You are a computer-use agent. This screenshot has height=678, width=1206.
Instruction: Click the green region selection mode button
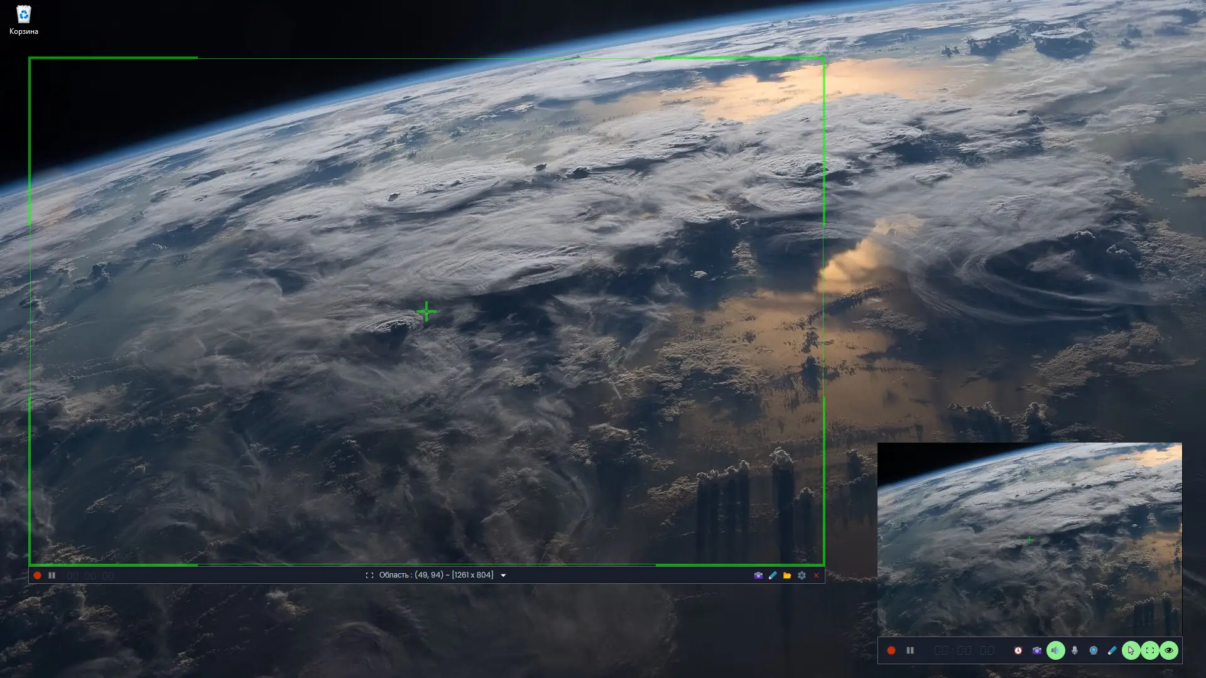point(1149,650)
